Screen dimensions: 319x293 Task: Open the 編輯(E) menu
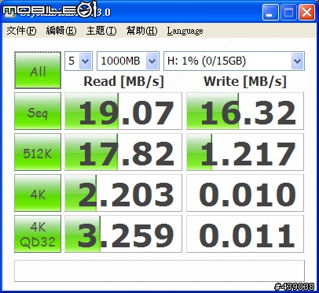(x=61, y=31)
